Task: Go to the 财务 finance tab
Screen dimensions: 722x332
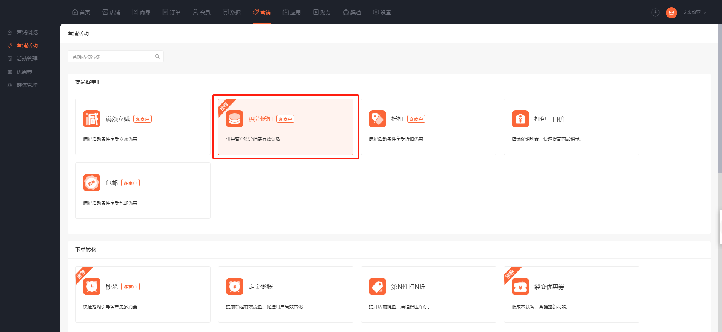Action: pos(322,12)
